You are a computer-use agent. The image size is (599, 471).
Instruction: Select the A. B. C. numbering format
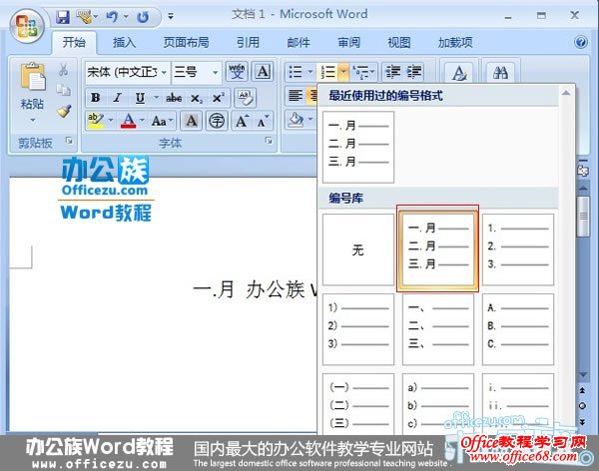coord(517,330)
